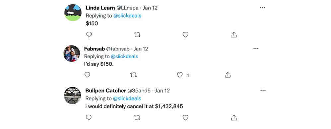Retweet Fabnsab's "I'd say $150" tweet
Screen dimensions: 331x129
(x=133, y=75)
